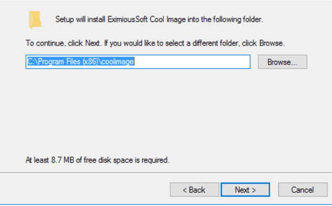Click the word 'Next' in the instruction sentence
Image resolution: width=332 pixels, height=206 pixels.
coord(92,43)
